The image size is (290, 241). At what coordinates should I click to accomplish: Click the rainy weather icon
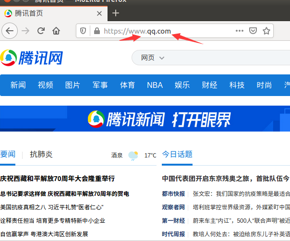(x=133, y=156)
